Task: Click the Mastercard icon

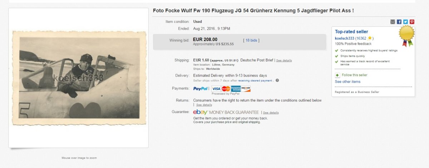Action: (x=226, y=89)
